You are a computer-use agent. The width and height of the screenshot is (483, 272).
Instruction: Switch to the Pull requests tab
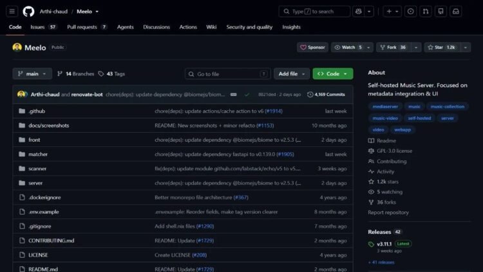87,27
